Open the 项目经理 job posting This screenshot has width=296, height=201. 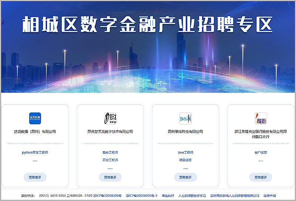[x=185, y=160]
